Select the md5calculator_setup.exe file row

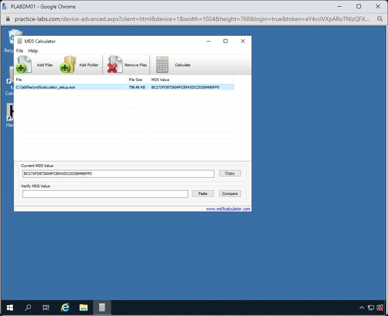(x=71, y=87)
